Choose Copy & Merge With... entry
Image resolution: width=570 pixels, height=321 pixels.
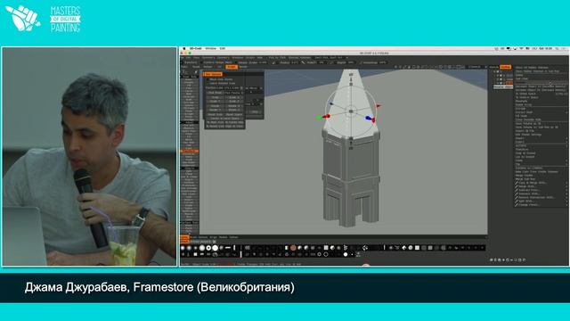coord(533,183)
